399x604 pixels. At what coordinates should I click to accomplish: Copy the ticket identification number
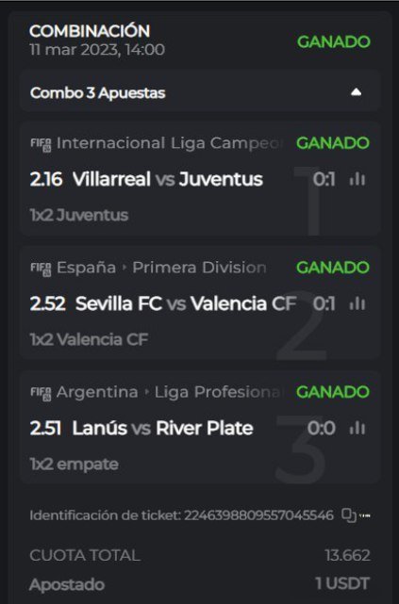348,515
